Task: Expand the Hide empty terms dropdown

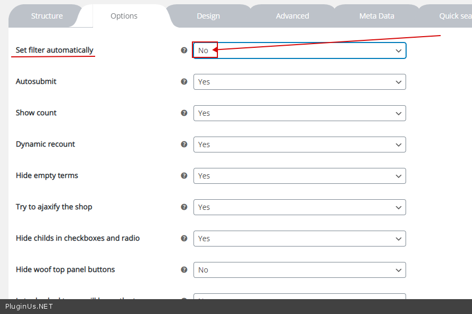Action: pyautogui.click(x=299, y=176)
